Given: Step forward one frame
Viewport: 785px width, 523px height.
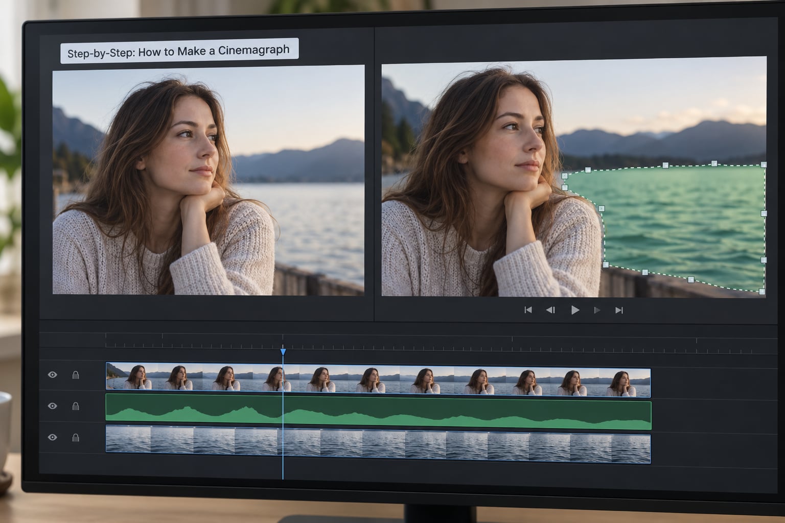Looking at the screenshot, I should pyautogui.click(x=597, y=310).
